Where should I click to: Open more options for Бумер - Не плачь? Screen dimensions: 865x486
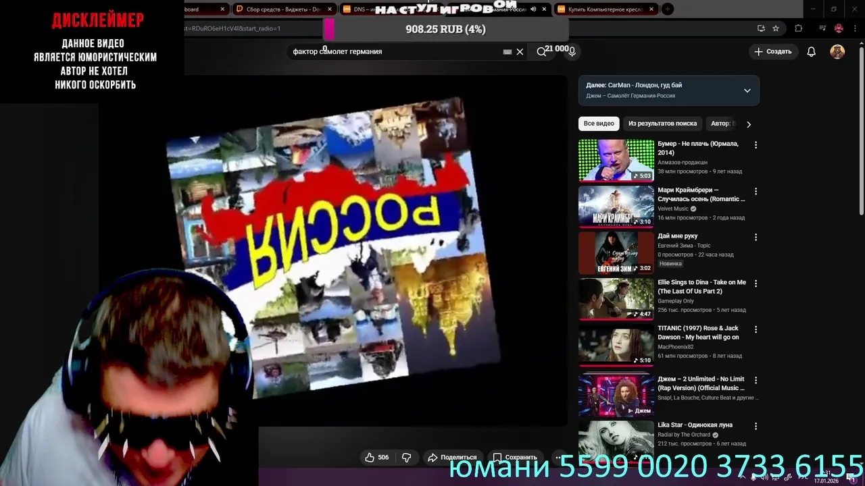pyautogui.click(x=756, y=145)
